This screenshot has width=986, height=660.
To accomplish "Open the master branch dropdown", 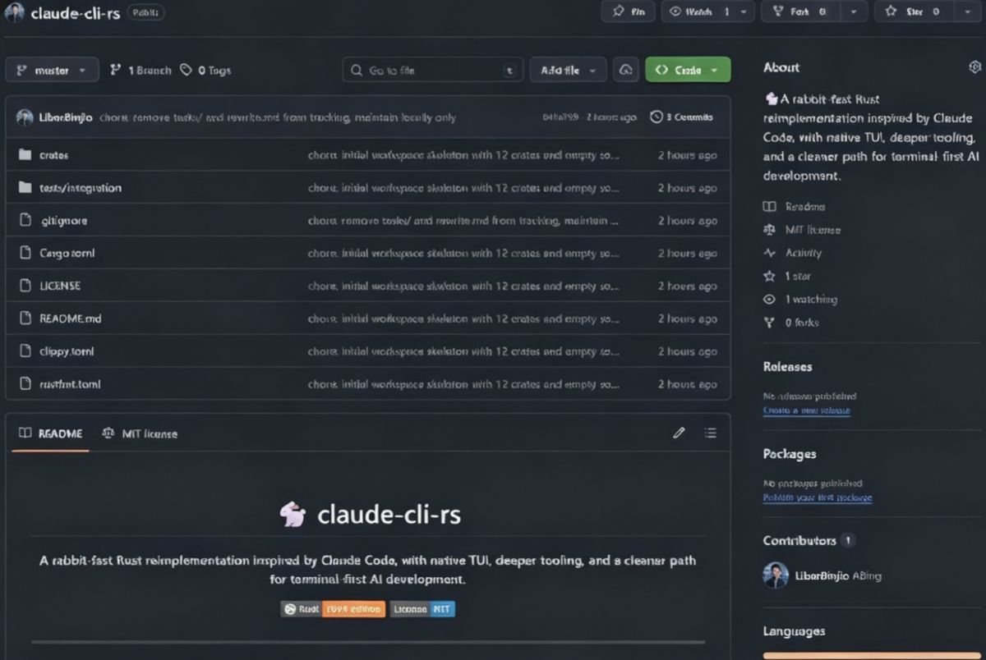I will point(52,70).
